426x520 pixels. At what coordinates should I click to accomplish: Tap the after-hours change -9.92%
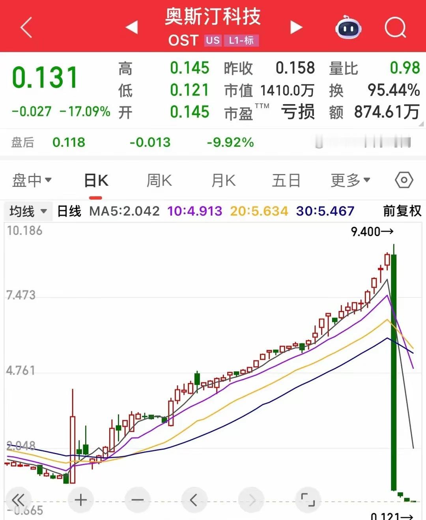[230, 142]
